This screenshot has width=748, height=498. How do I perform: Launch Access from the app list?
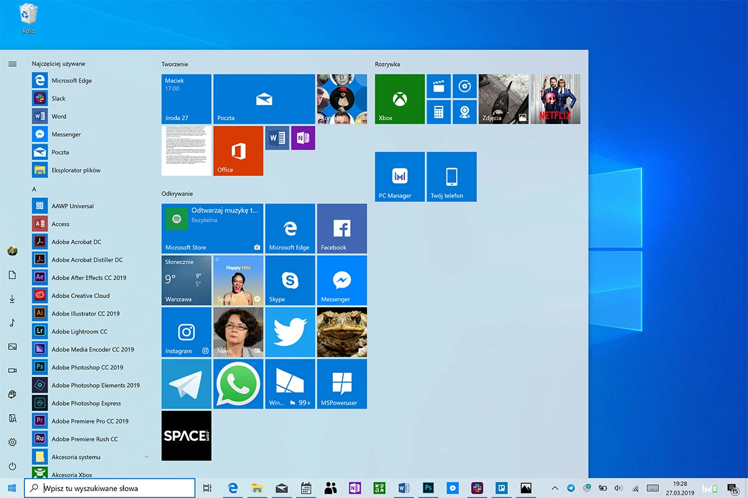91,224
